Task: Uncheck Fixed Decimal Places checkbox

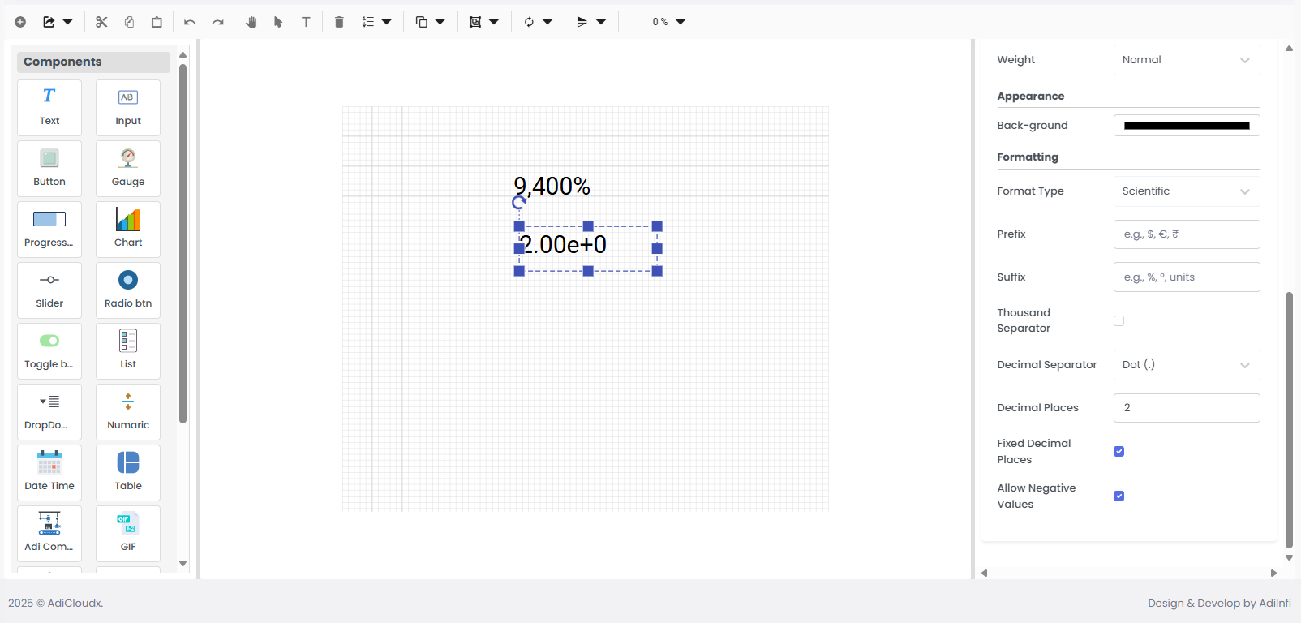Action: (1119, 452)
